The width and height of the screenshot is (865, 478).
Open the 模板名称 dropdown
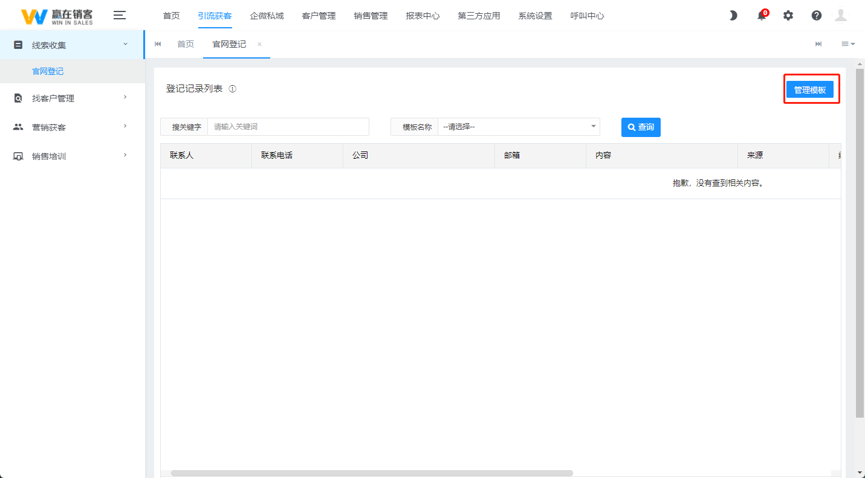coord(519,127)
